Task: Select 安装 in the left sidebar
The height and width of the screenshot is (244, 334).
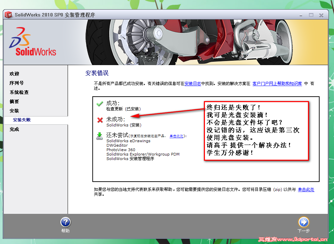Action: [x=14, y=110]
